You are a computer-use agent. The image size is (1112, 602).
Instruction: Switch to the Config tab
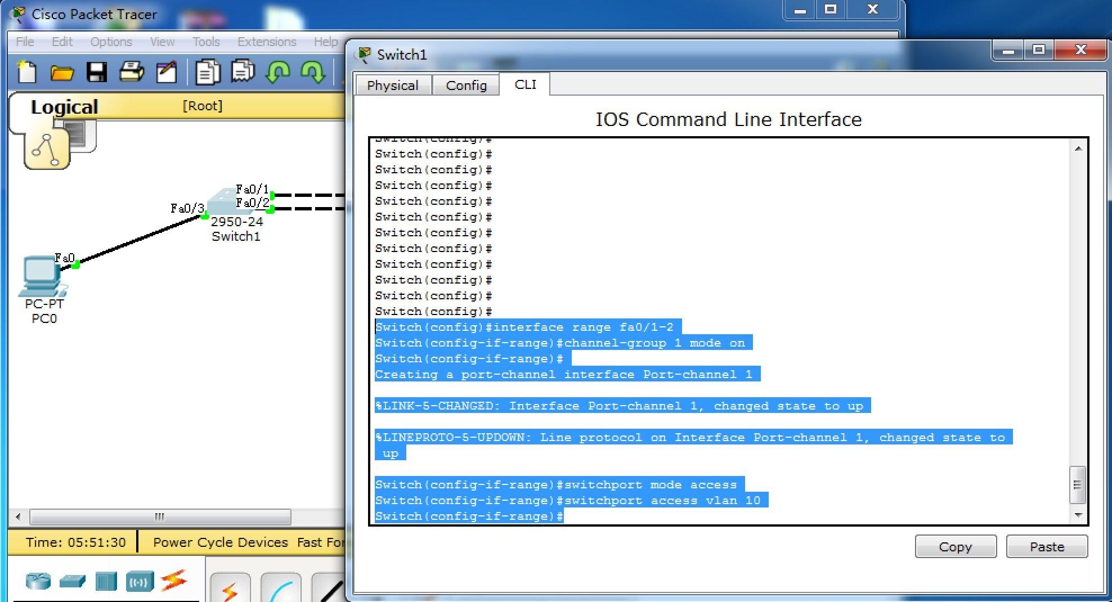[466, 86]
